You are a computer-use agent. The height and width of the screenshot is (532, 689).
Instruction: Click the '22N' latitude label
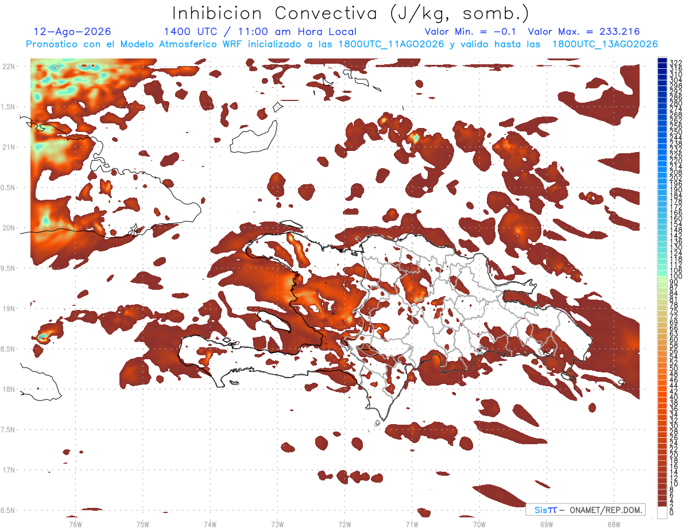9,67
